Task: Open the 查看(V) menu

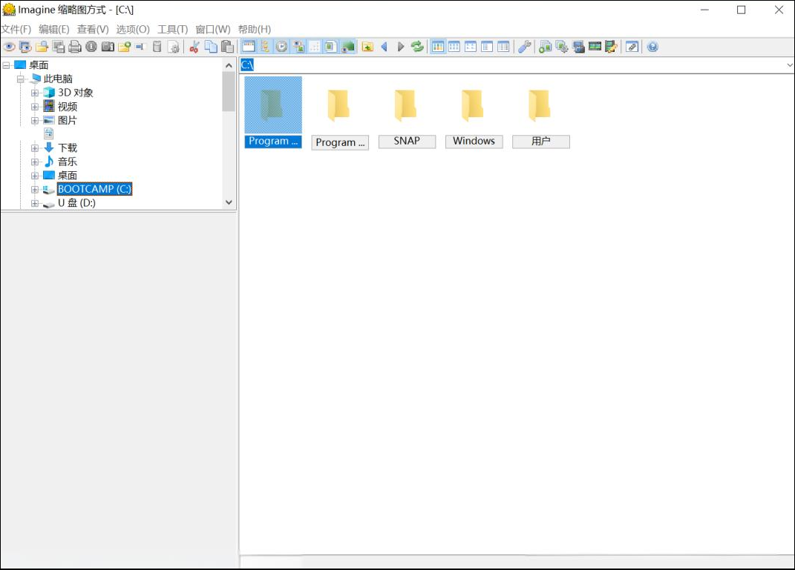Action: [93, 30]
